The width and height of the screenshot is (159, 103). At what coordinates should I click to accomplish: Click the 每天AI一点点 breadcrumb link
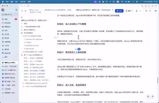pos(34,10)
